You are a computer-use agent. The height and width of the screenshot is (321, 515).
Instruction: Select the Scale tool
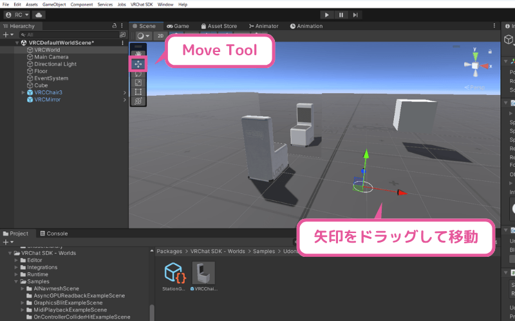(138, 83)
